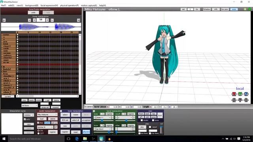Click the timeline horizontal scrollbar
This screenshot has width=253, height=142.
(x=47, y=96)
